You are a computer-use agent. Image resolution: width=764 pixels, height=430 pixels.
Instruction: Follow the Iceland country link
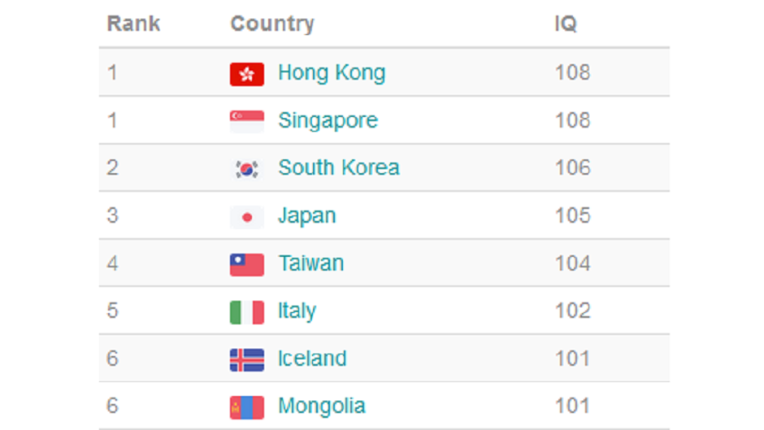pyautogui.click(x=311, y=358)
